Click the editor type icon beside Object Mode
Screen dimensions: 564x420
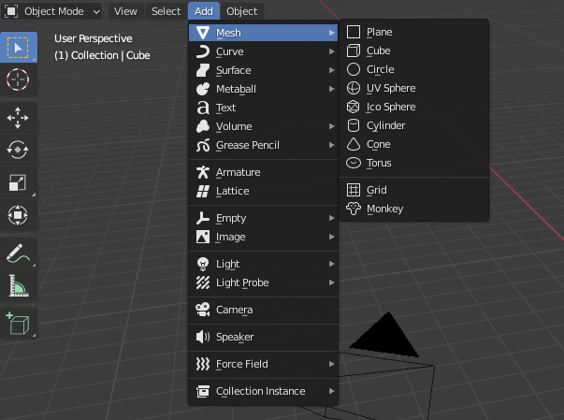click(11, 11)
